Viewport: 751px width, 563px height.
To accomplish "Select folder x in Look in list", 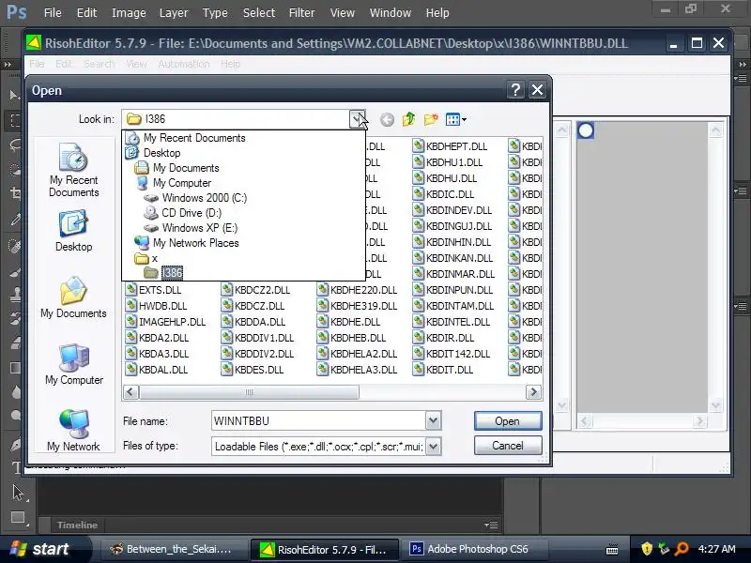I will 146,258.
